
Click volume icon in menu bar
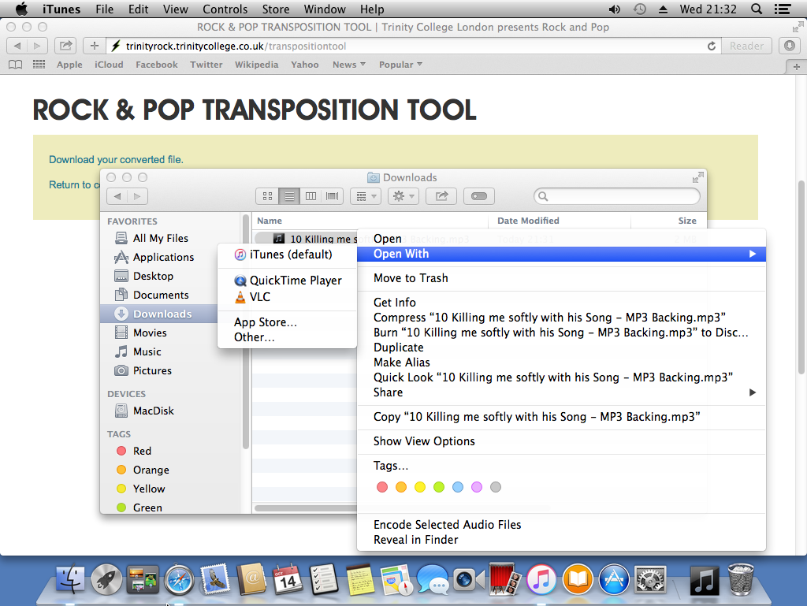[615, 9]
